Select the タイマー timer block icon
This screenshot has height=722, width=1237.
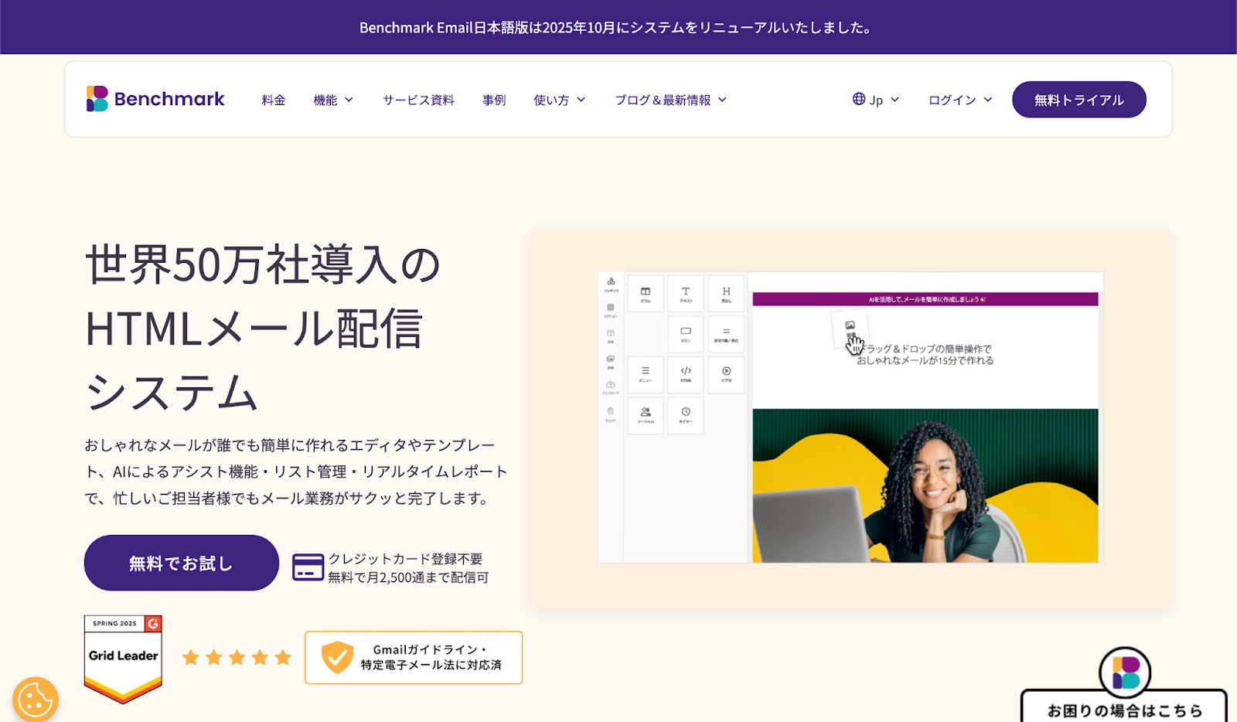tap(685, 415)
